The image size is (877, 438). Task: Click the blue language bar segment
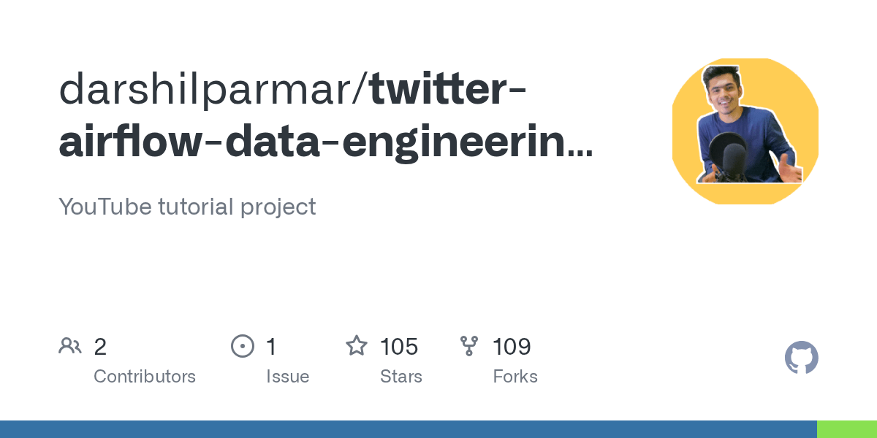[x=408, y=429]
